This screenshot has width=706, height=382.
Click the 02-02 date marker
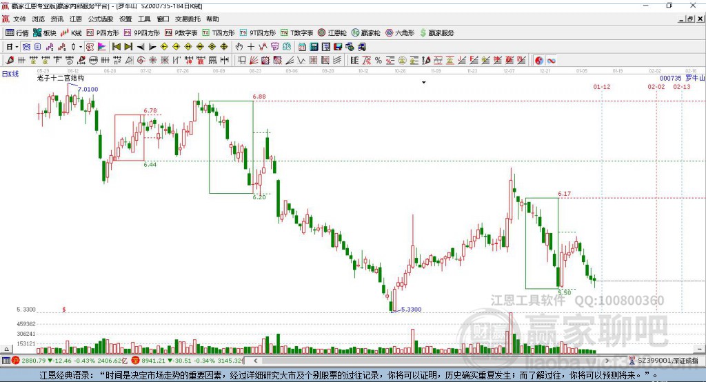[x=656, y=86]
